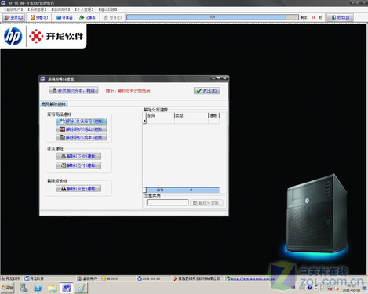Screen dimensions: 368x294
Task: Click the second 开龙软件 status bar entry
Action: (35, 278)
